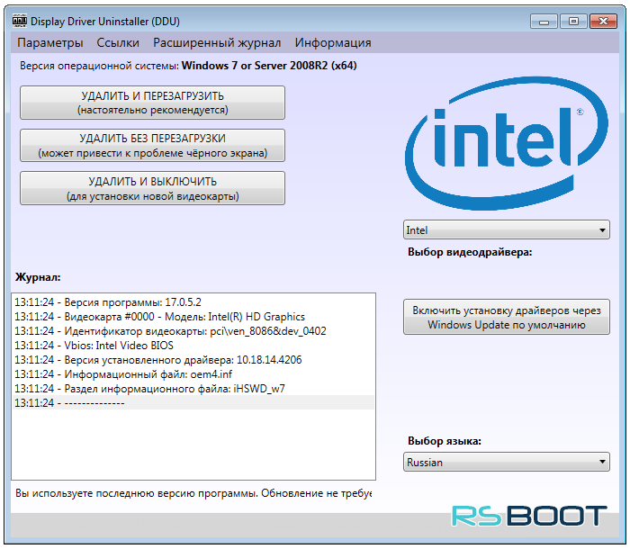The image size is (630, 549).
Task: Click the Intel logo image
Action: coord(506,143)
